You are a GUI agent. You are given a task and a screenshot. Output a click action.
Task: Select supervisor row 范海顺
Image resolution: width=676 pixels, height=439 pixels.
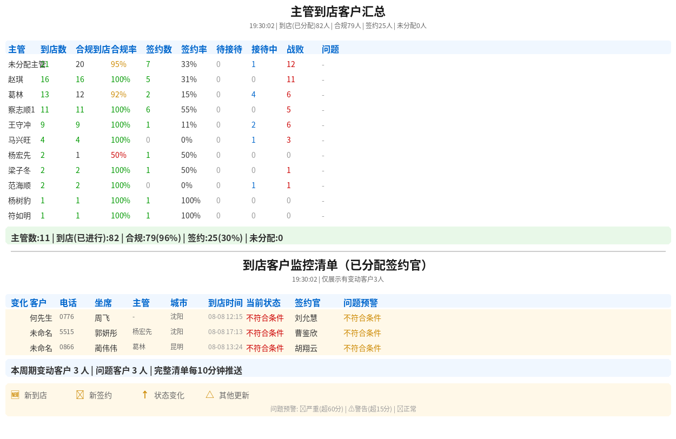(x=338, y=185)
